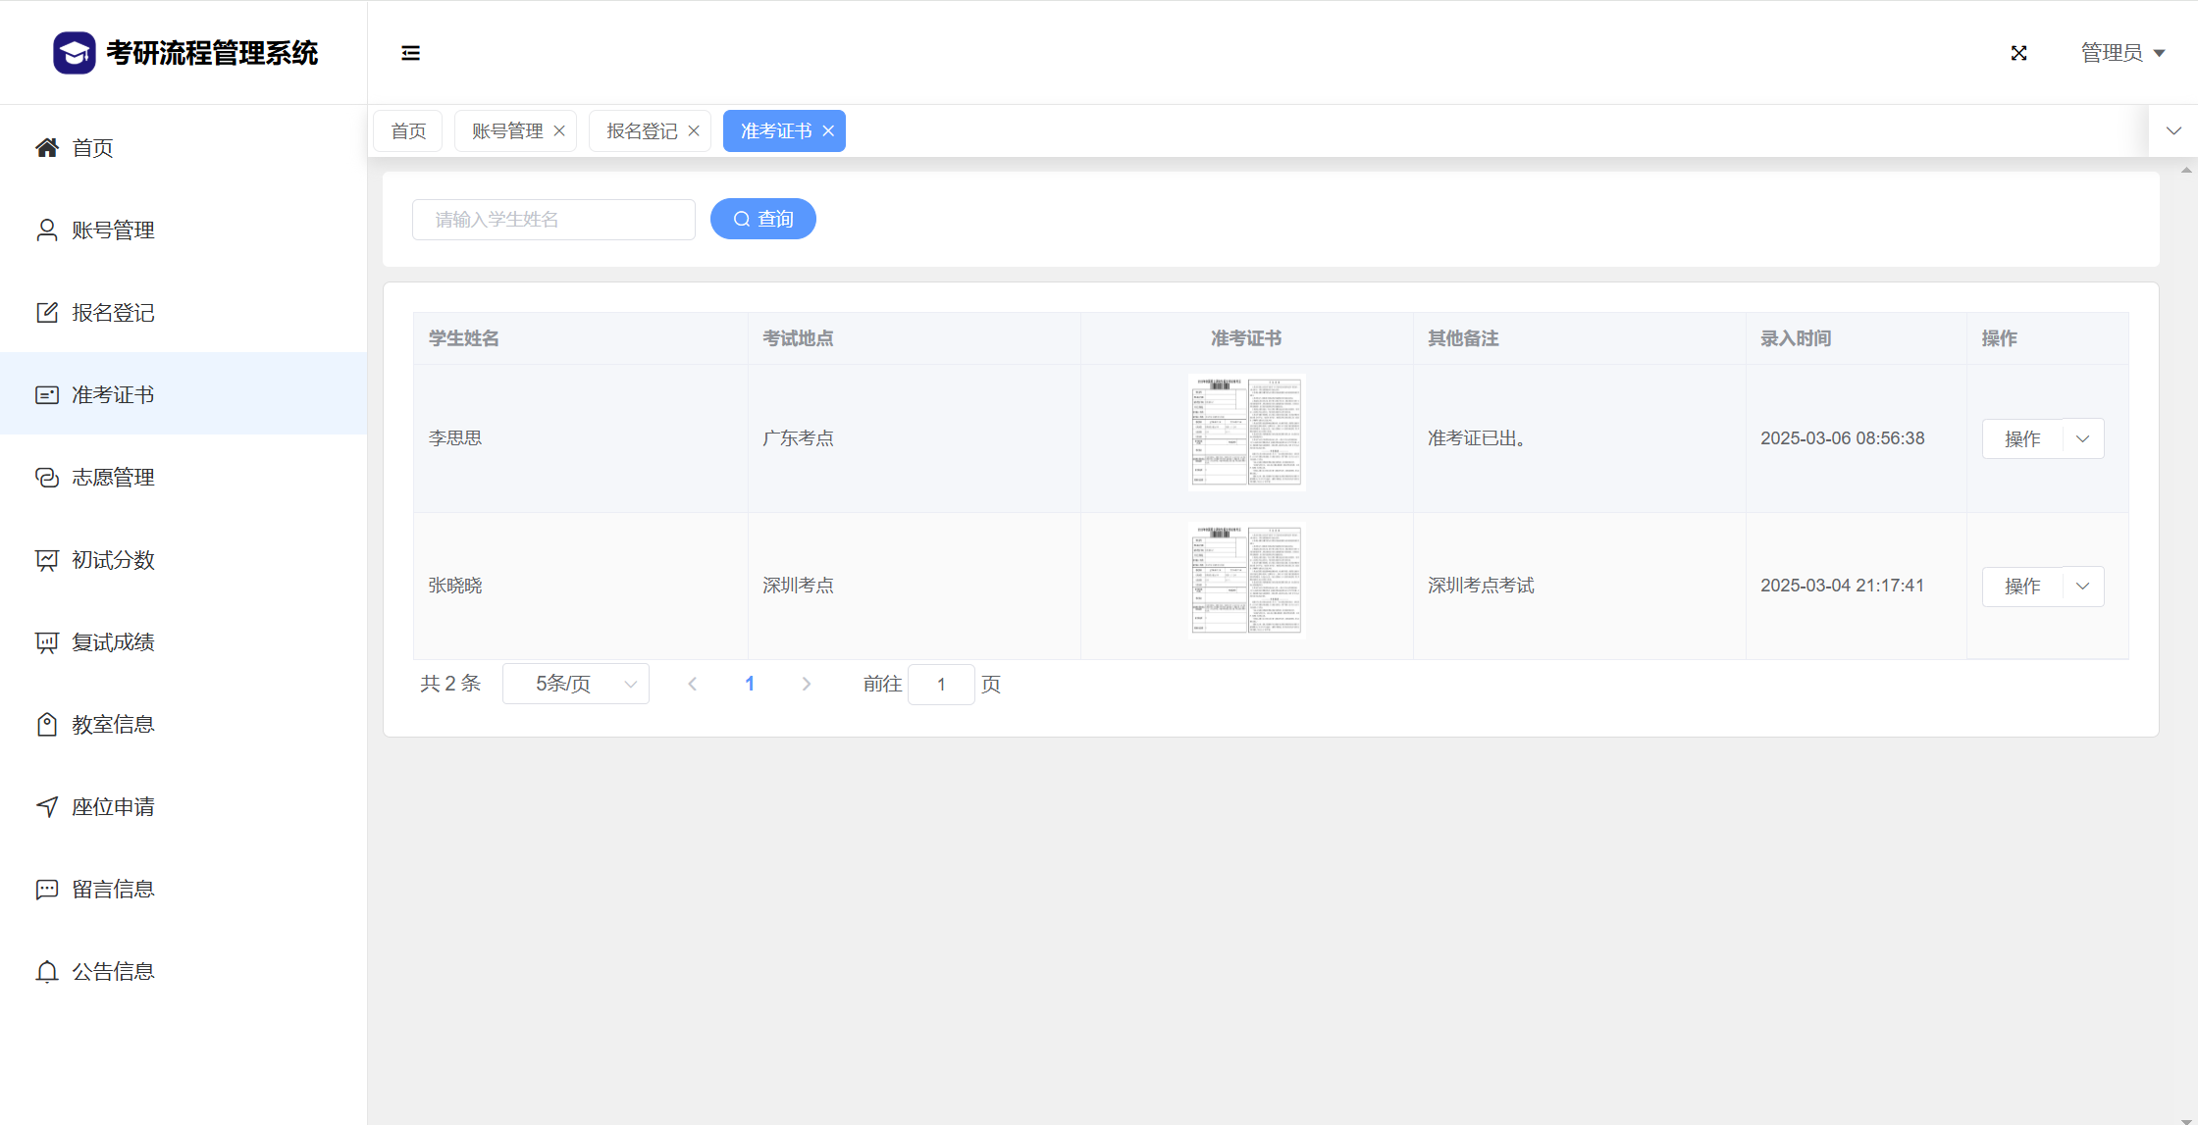Open the 5条/页 page size dropdown
This screenshot has height=1125, width=2198.
point(576,685)
